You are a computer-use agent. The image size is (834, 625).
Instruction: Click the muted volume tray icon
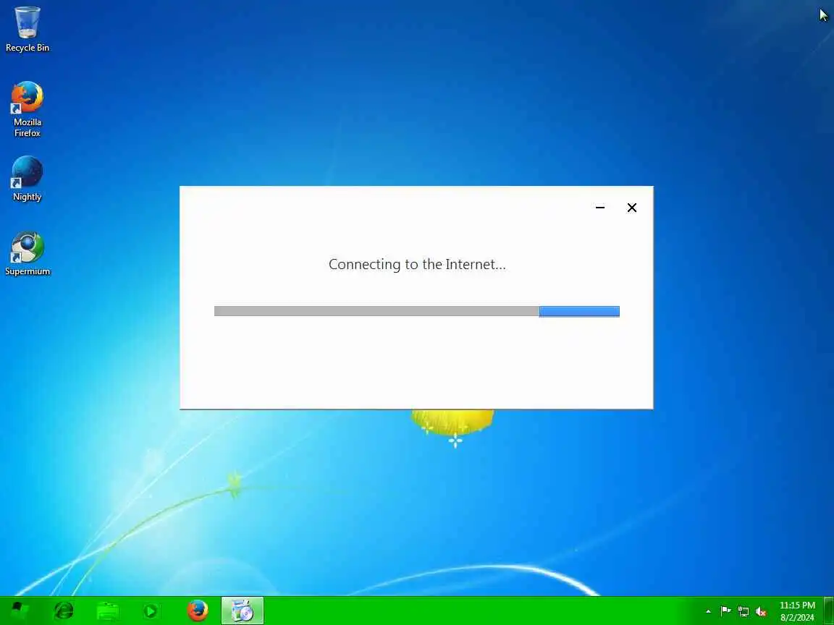click(x=761, y=612)
